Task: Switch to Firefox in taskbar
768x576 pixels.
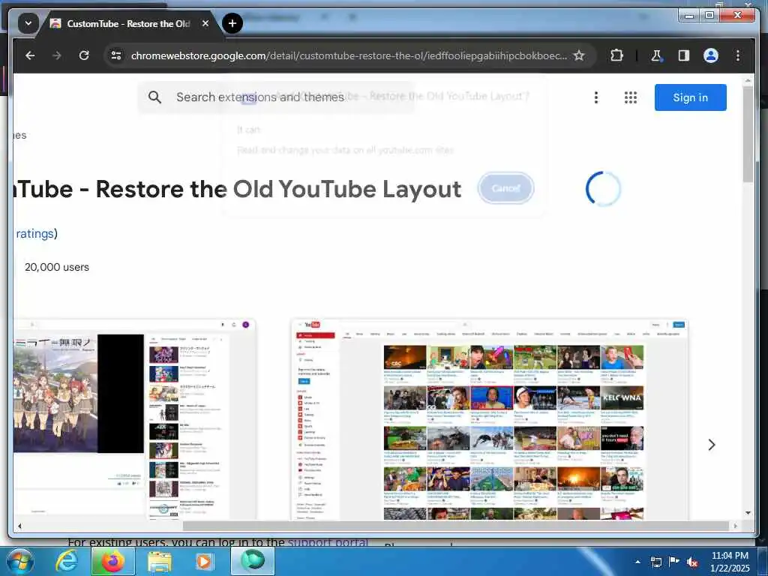Action: (112, 561)
